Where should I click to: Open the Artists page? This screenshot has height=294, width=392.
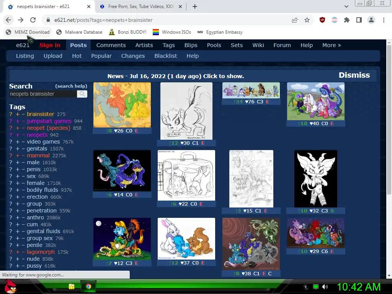[x=144, y=45]
